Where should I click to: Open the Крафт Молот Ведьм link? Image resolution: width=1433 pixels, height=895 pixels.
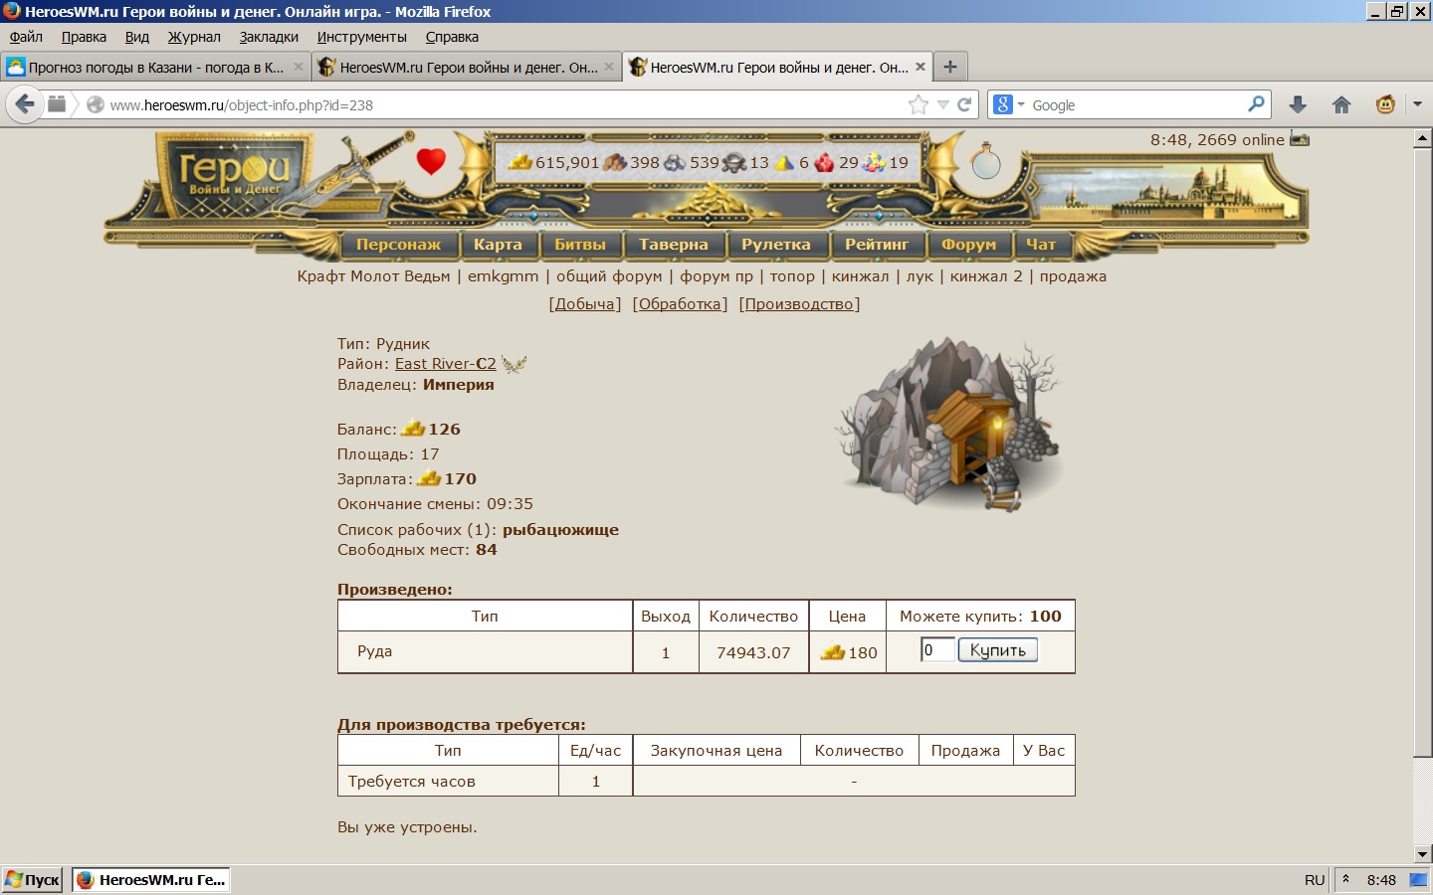point(373,276)
